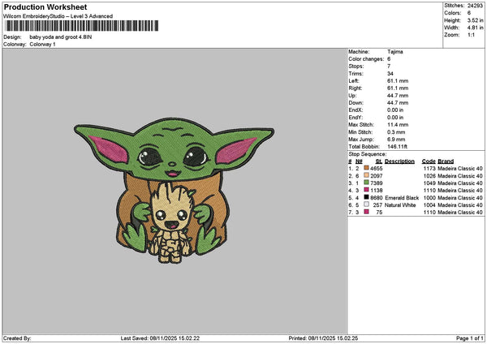Image resolution: width=487 pixels, height=344 pixels.
Task: Click thread code 1026
Action: click(429, 176)
